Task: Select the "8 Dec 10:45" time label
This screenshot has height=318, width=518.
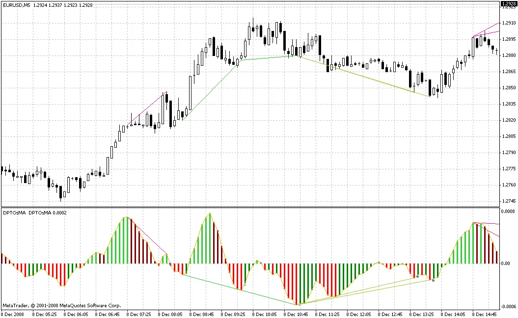Action: click(297, 314)
